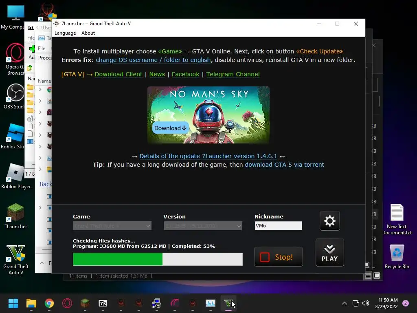417x313 pixels.
Task: Open Roblox Player desktop shortcut
Action: [x=16, y=176]
